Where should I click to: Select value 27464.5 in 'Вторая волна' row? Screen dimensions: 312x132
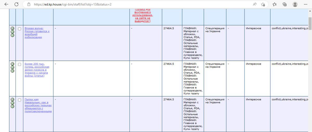(169, 28)
